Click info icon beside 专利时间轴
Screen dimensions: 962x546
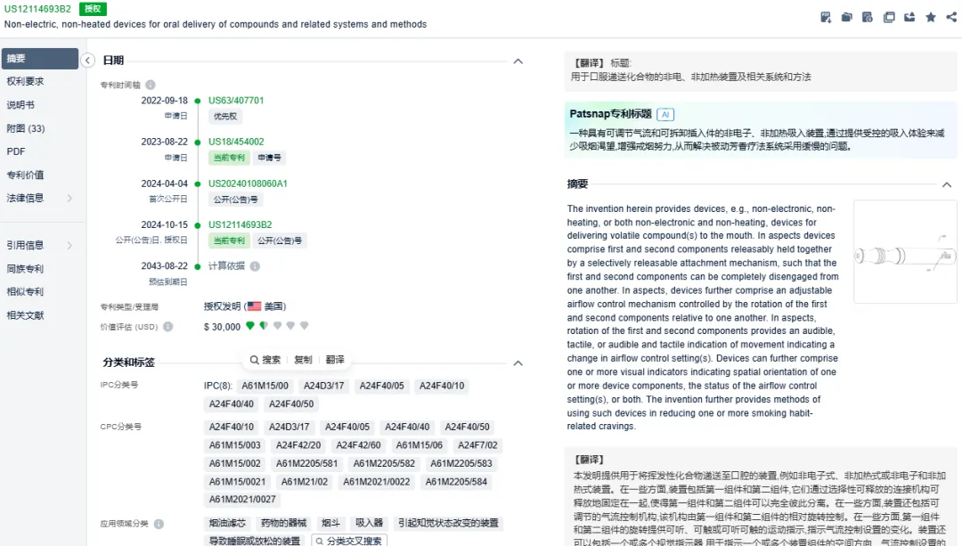point(151,85)
